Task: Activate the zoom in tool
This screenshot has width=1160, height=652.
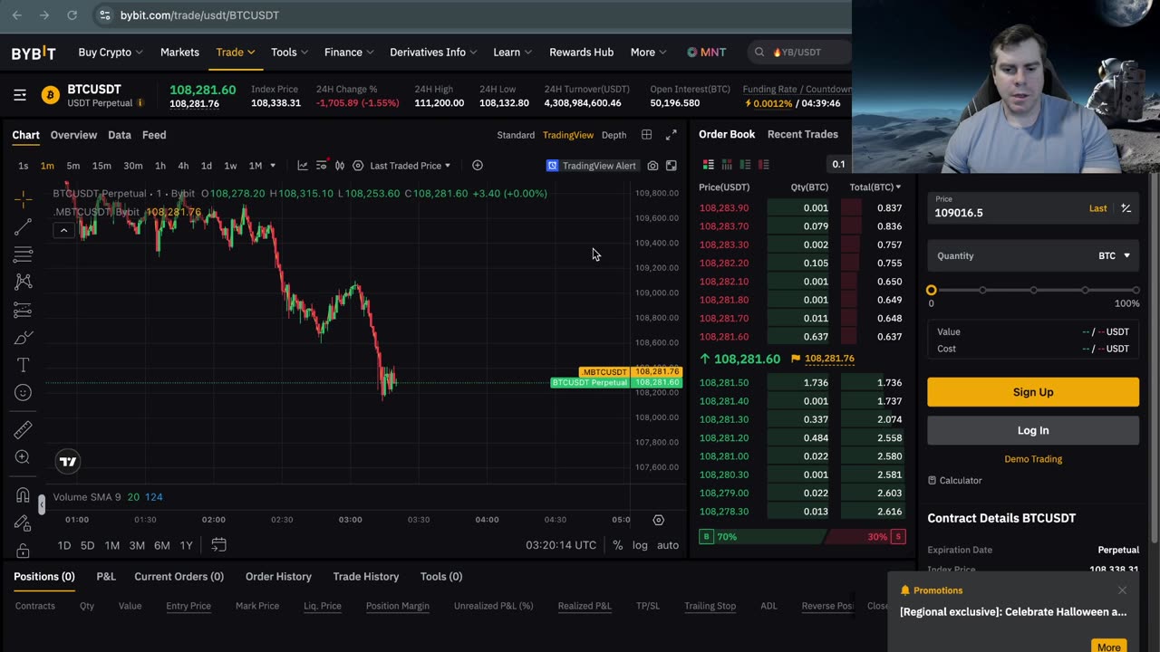Action: pyautogui.click(x=24, y=457)
